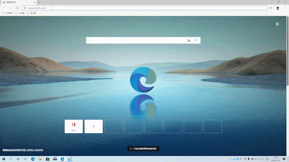Viewport: 289px width, 162px height.
Task: Open the first favorites bar folder
Action: coord(7,13)
